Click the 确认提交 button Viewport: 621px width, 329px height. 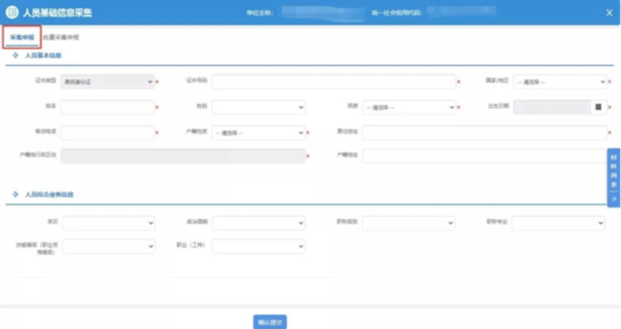click(270, 322)
